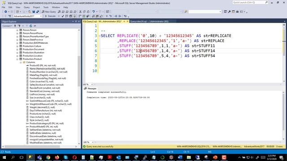Click the Uncomment selected lines icon
The image size is (287, 161).
[111, 16]
